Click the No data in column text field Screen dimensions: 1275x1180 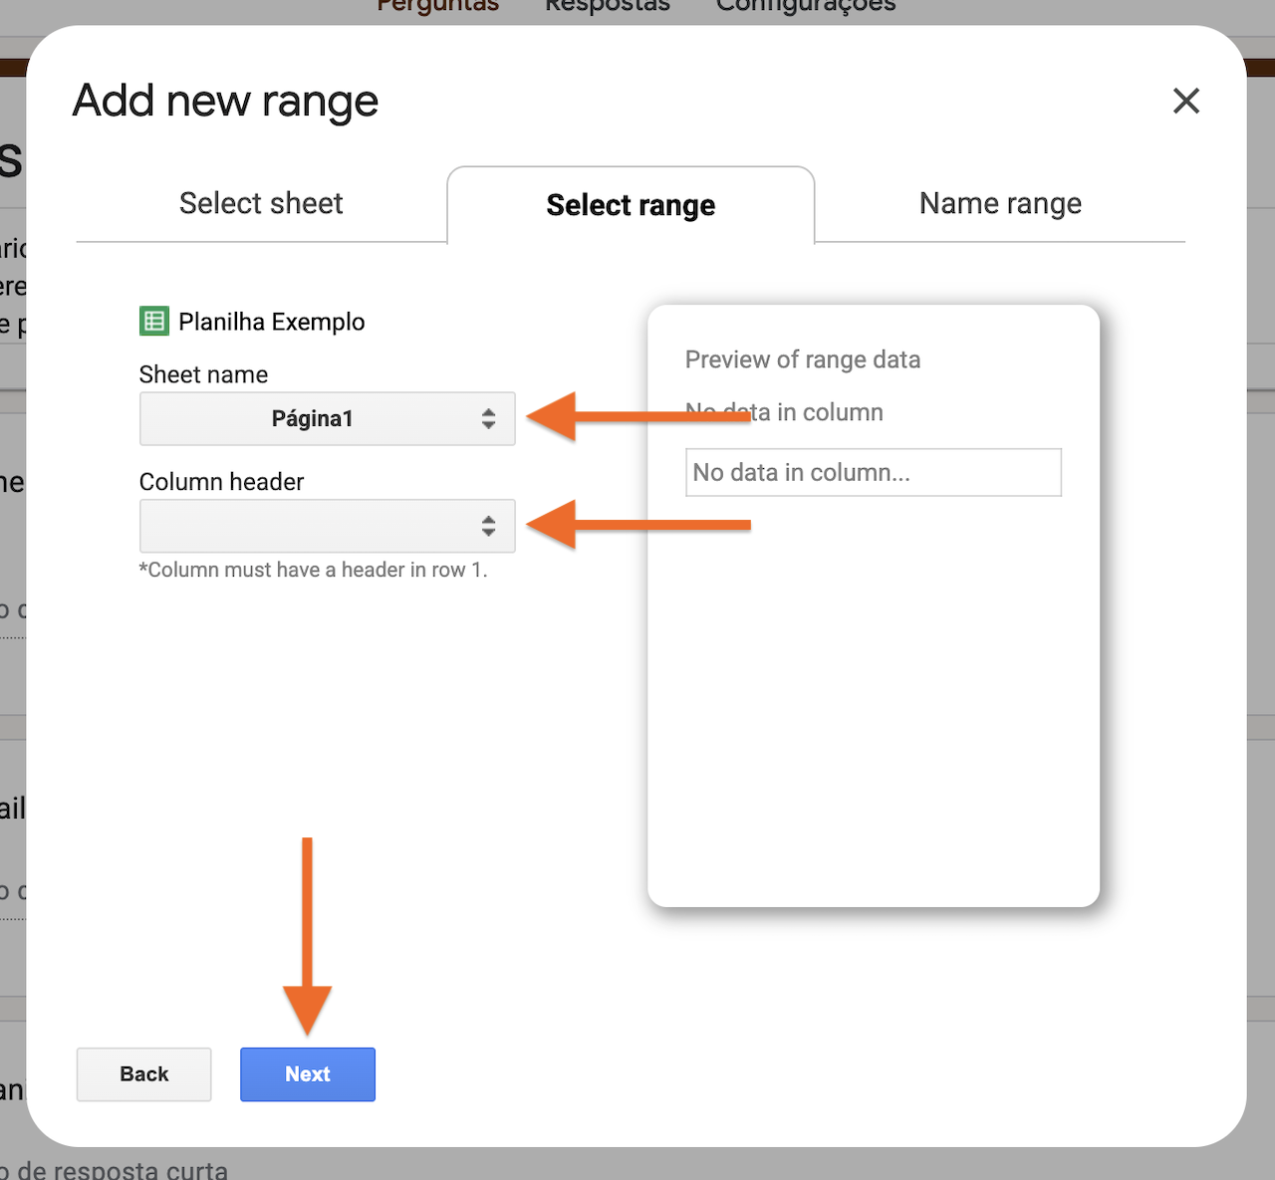[x=873, y=472]
